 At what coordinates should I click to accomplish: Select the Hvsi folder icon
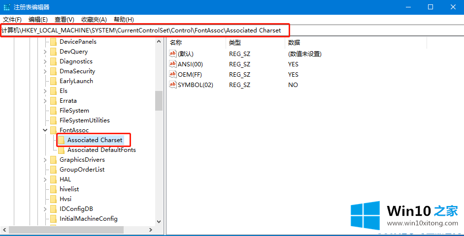53,199
